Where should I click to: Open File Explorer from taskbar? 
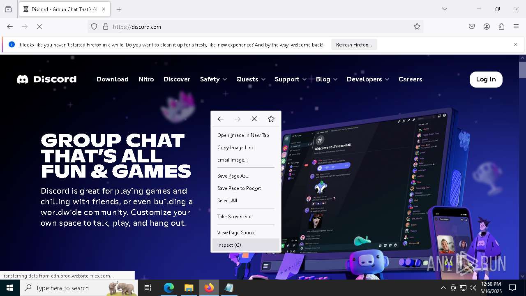(x=189, y=288)
